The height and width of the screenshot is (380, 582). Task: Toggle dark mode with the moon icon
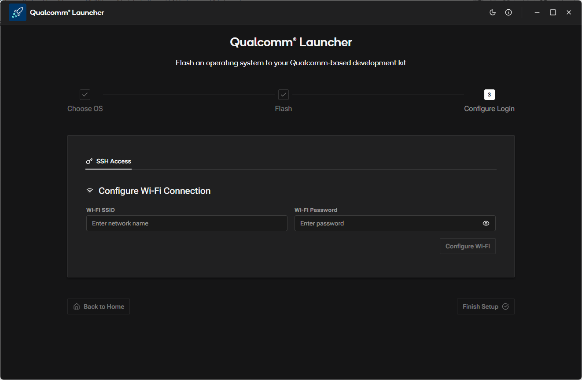tap(493, 12)
